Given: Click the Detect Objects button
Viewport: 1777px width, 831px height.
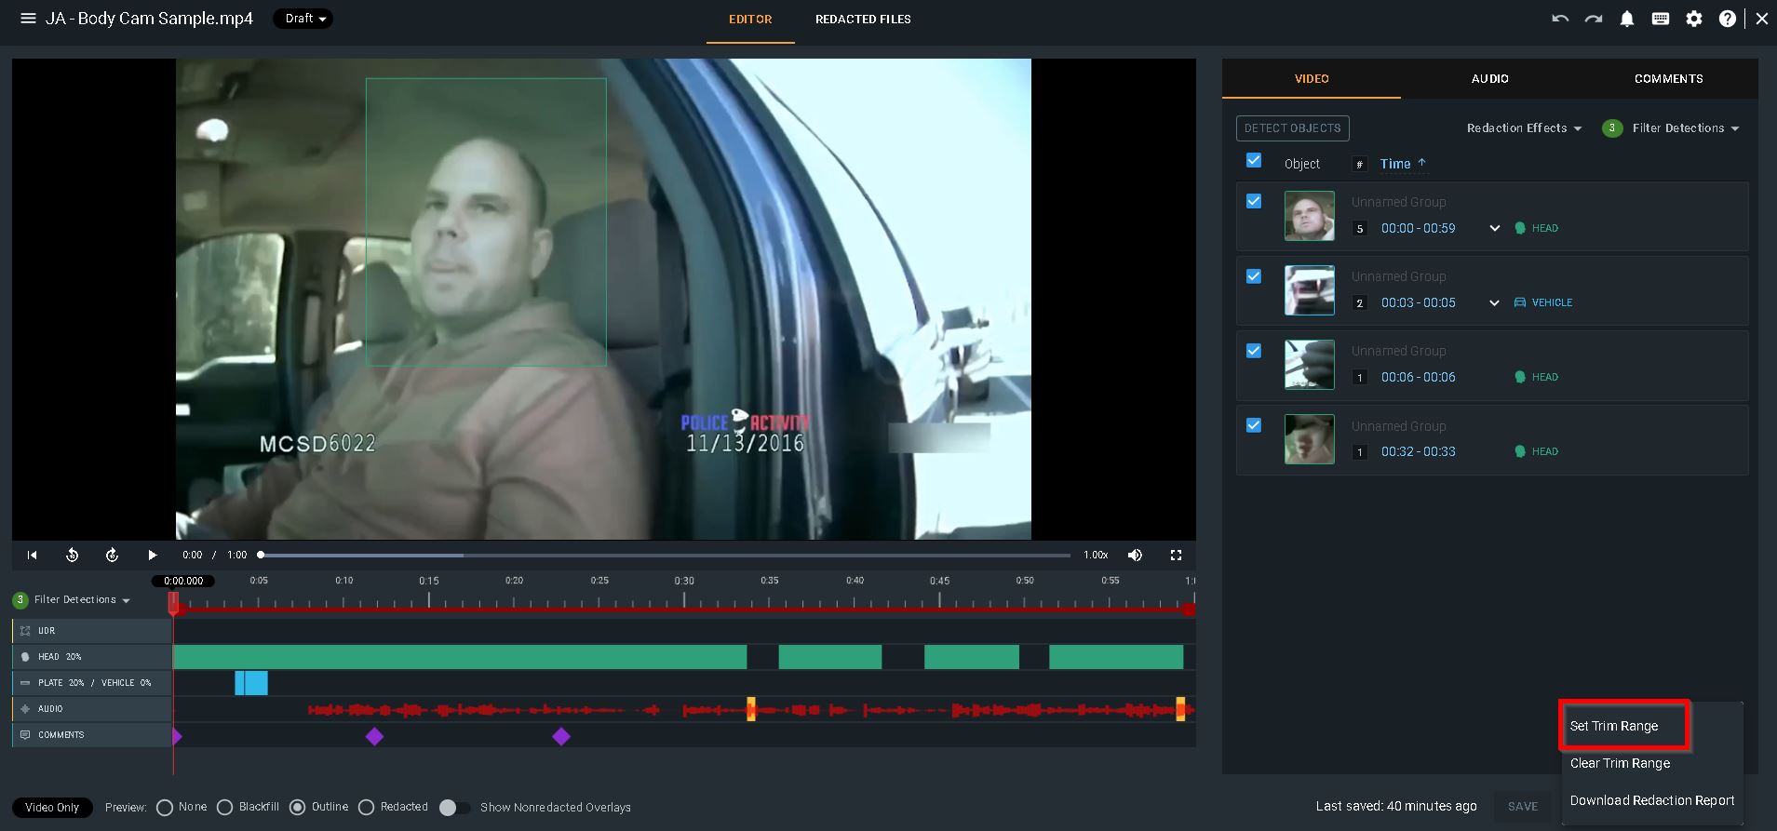Looking at the screenshot, I should (1292, 128).
